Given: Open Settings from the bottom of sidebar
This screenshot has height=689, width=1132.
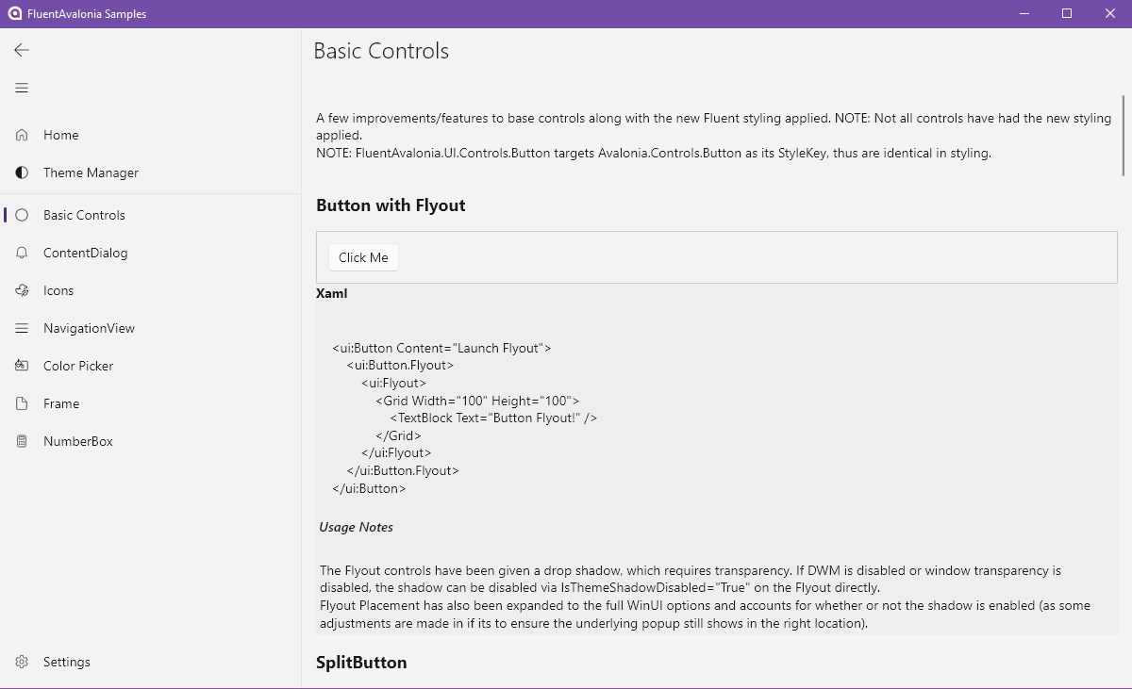Looking at the screenshot, I should click(151, 662).
